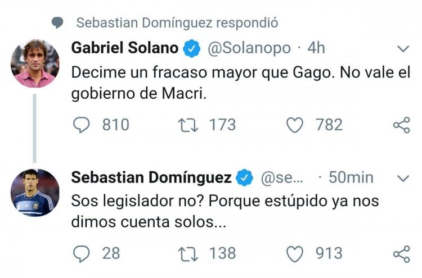The width and height of the screenshot is (422, 278).
Task: Open the reply text 'Sos legislador no?'
Action: coord(225,211)
